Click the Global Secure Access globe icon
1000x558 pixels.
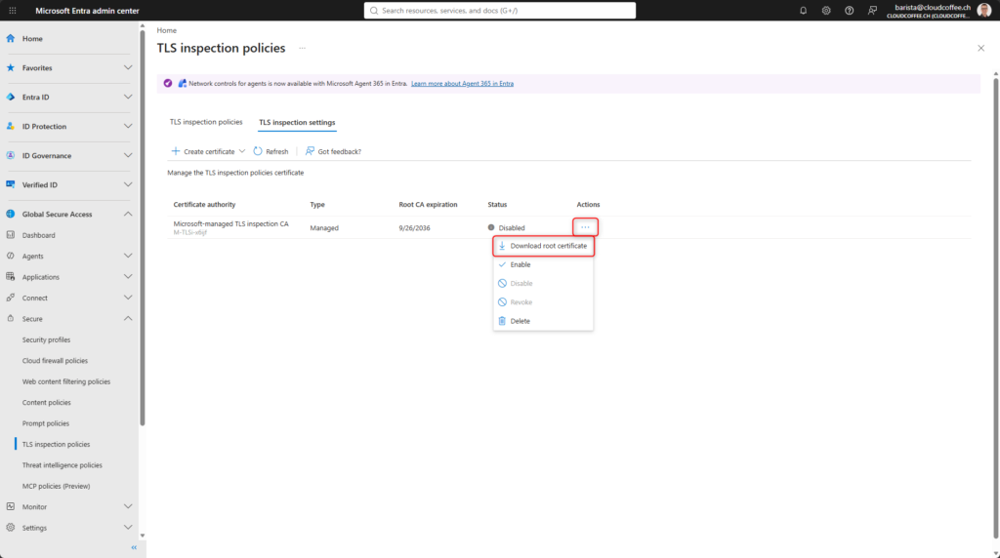[x=10, y=214]
